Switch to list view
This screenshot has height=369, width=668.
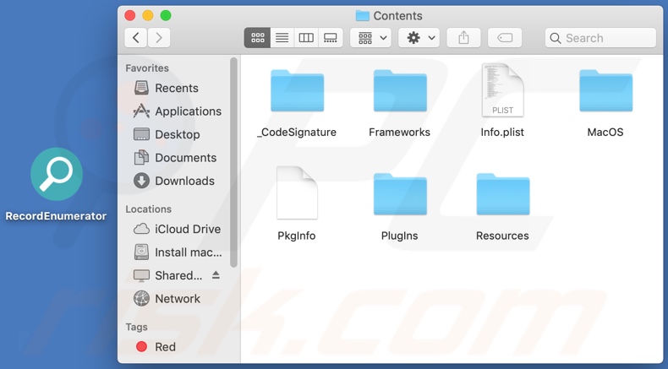pyautogui.click(x=282, y=38)
